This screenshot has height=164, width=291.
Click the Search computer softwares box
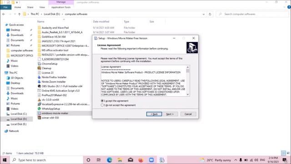pos(252,14)
